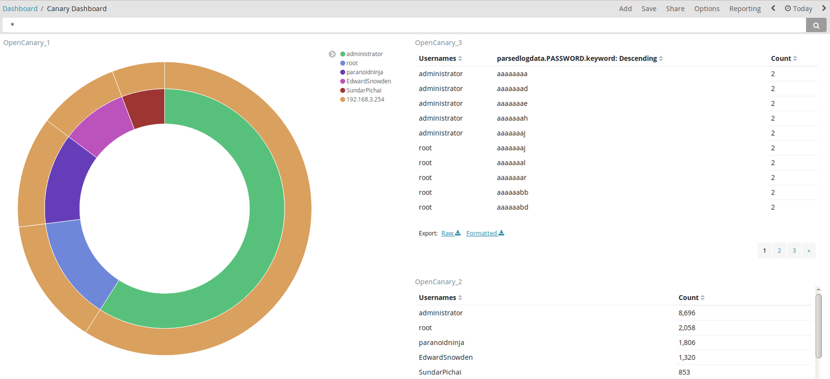Select paranoidninja legend color dot
The height and width of the screenshot is (379, 830).
[x=342, y=72]
